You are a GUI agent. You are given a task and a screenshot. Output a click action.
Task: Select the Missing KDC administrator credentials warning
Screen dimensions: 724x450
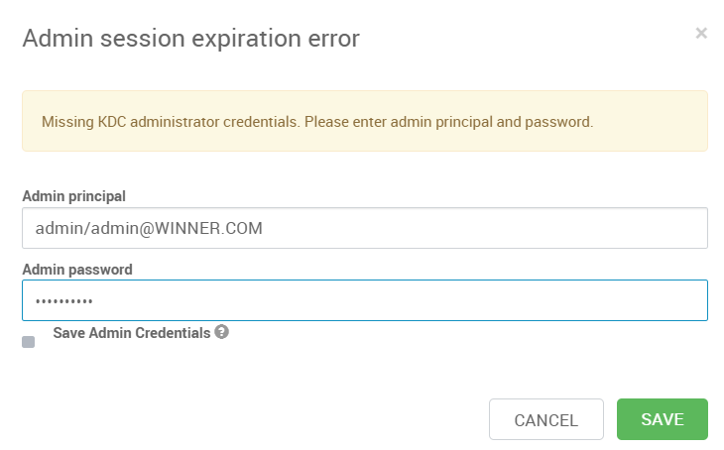[x=317, y=122]
